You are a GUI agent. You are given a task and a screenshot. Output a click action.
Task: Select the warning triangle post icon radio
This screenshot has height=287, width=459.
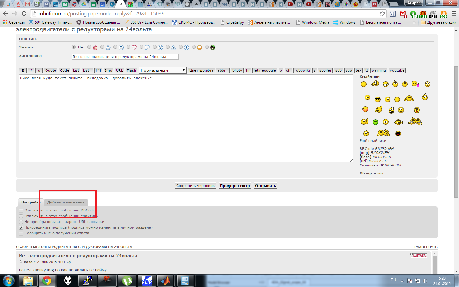tap(168, 47)
